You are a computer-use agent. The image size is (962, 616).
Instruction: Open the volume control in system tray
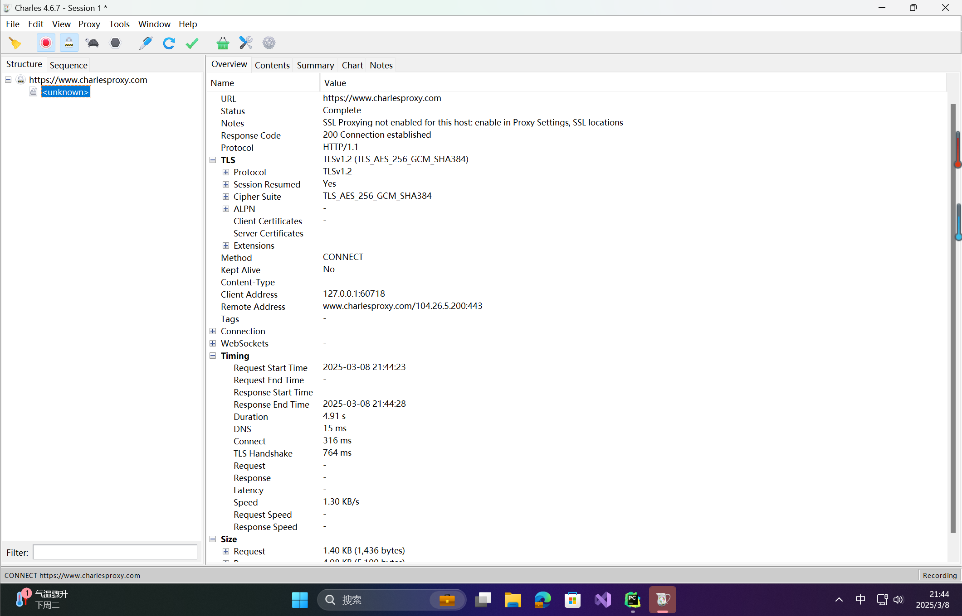(899, 600)
